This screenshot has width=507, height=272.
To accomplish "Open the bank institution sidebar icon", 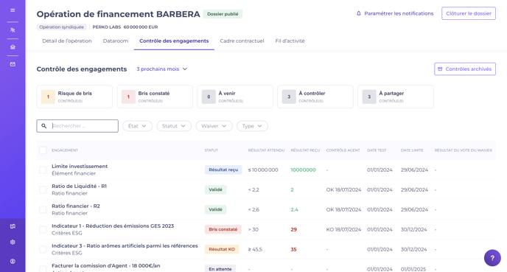I will pyautogui.click(x=13, y=47).
